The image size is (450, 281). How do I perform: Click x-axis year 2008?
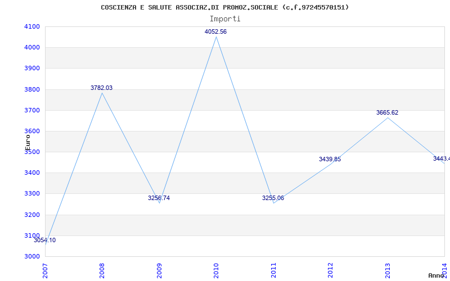(102, 270)
